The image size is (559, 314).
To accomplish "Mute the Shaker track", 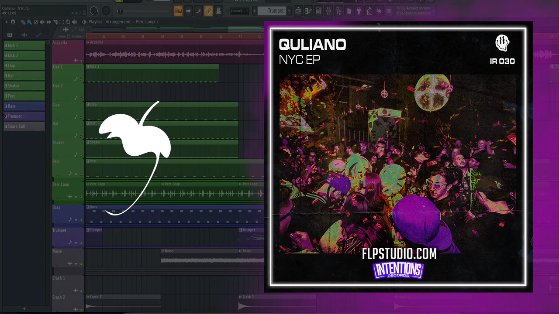I will 81,154.
